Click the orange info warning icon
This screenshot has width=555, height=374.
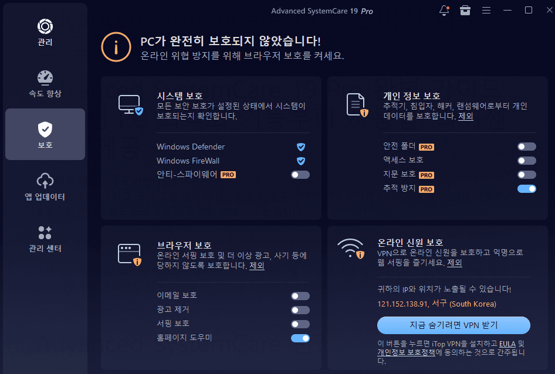pos(116,47)
